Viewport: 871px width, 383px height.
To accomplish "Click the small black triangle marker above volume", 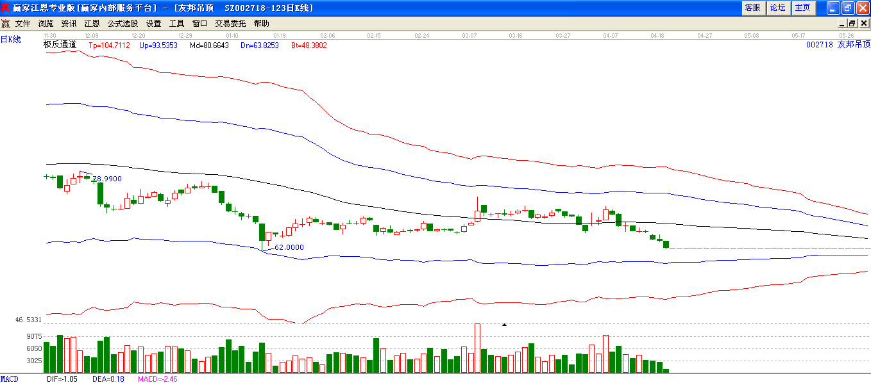I will pyautogui.click(x=504, y=325).
